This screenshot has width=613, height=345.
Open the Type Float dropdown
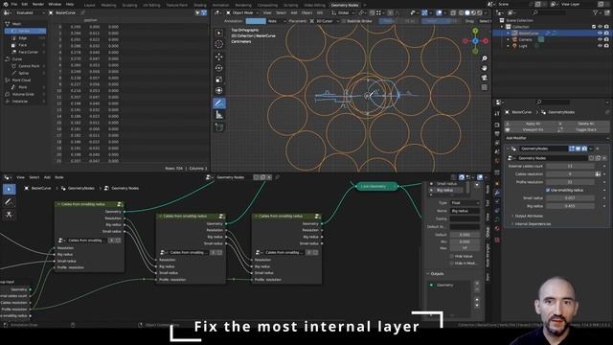coord(465,203)
